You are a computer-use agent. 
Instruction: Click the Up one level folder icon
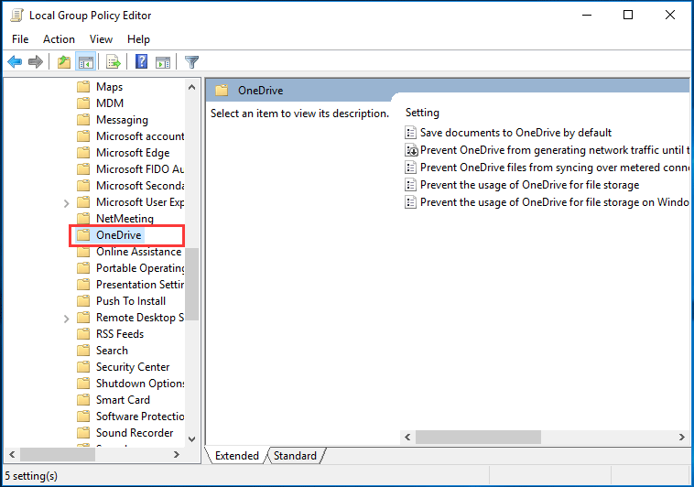(64, 62)
